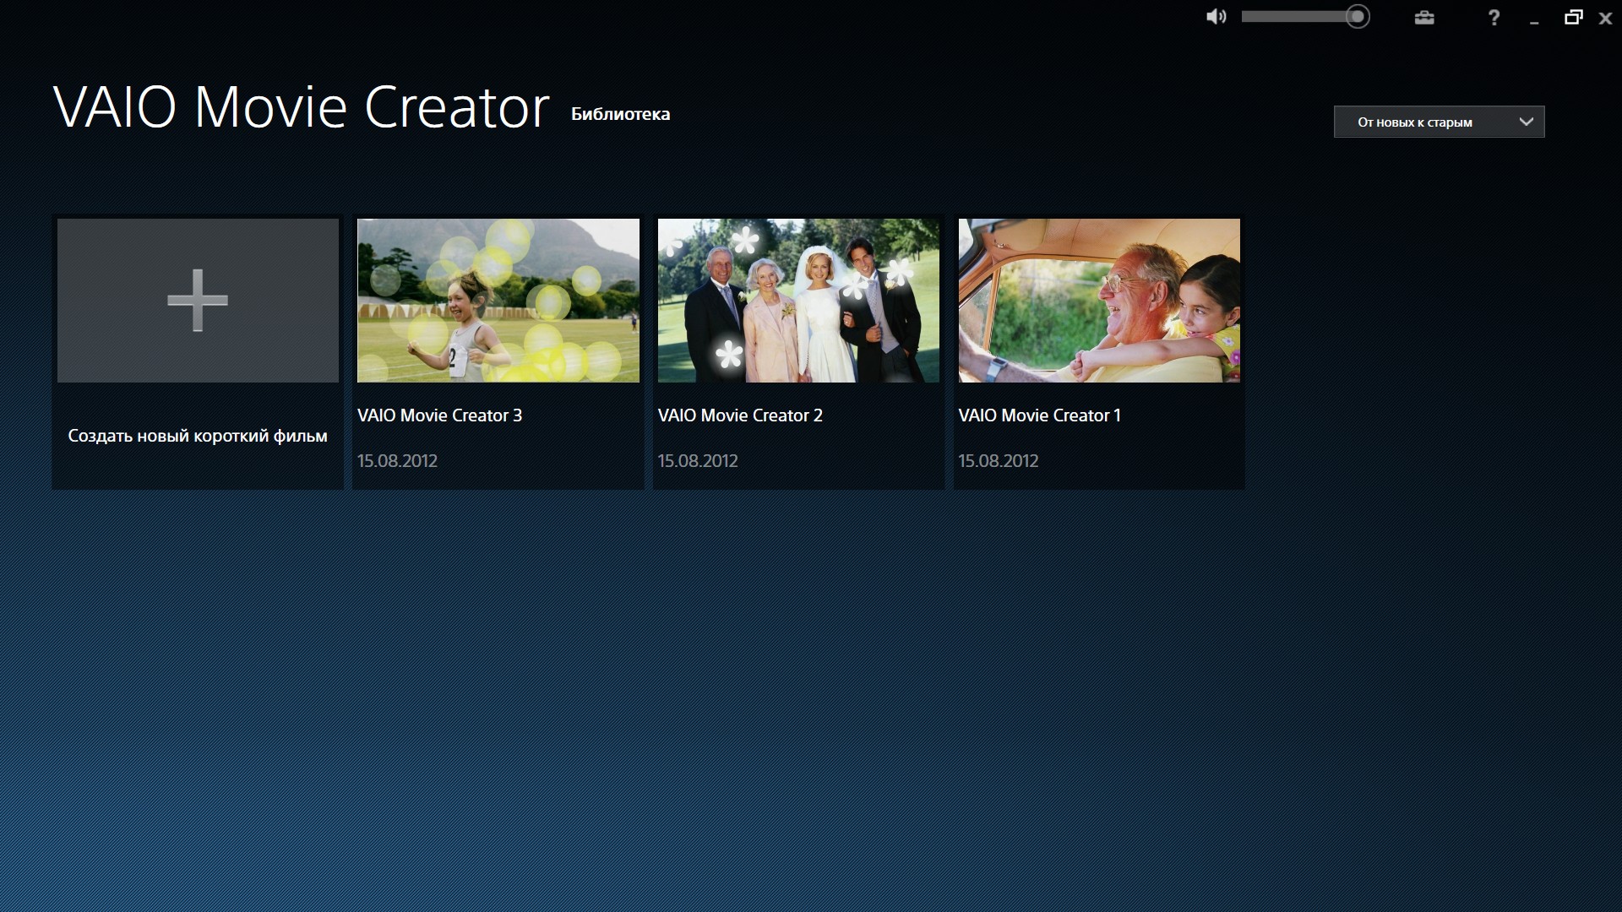
Task: Restore down the application window
Action: click(x=1573, y=17)
